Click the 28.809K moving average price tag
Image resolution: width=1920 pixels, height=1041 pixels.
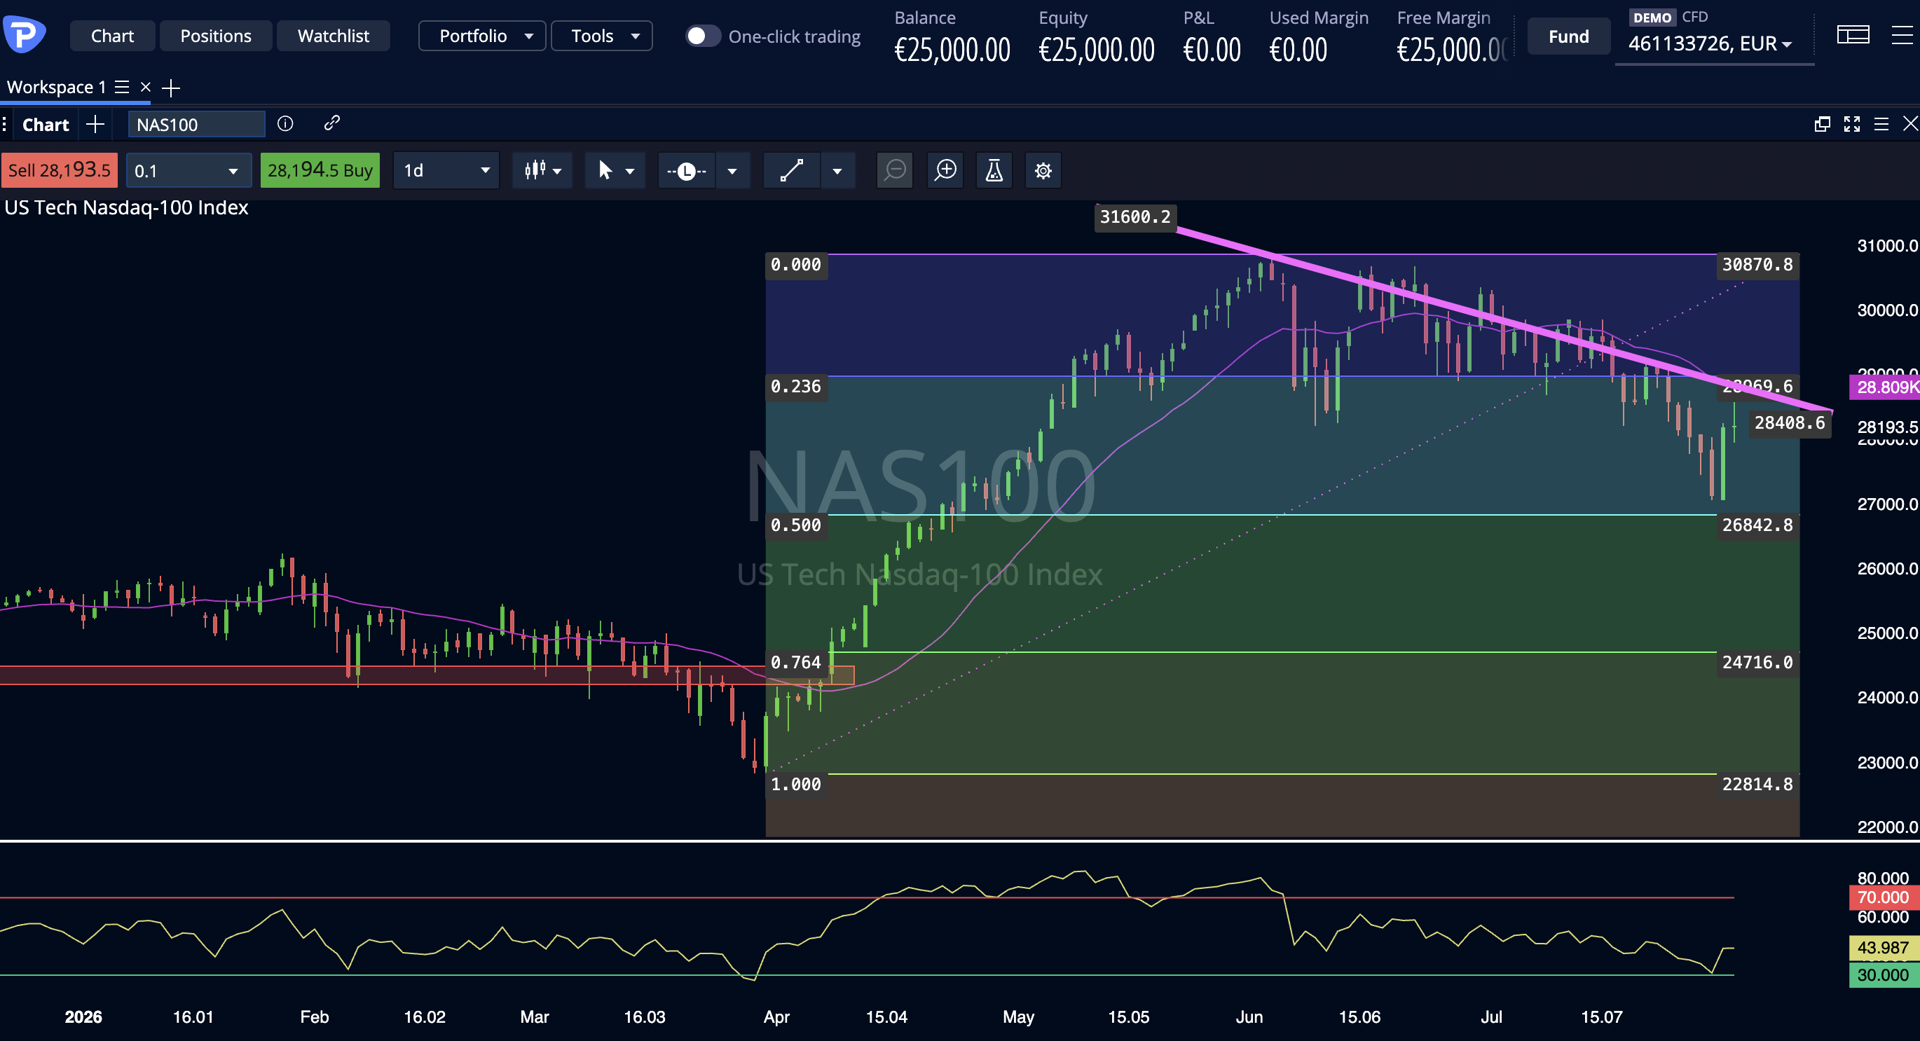click(1885, 387)
